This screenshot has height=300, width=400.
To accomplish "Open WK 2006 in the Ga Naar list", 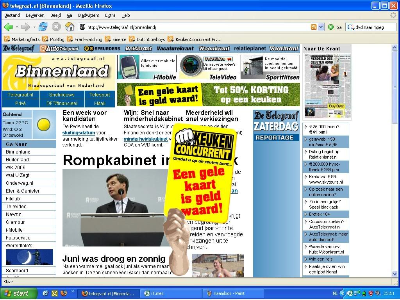I will point(16,168).
